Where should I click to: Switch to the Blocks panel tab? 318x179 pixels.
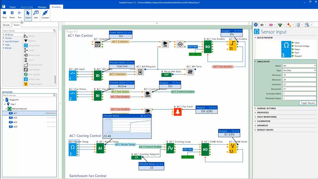coord(17,25)
